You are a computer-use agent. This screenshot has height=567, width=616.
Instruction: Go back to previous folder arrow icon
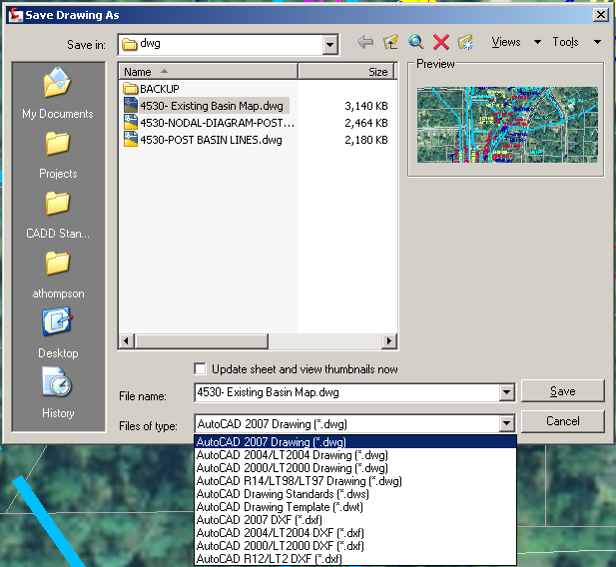(x=365, y=42)
